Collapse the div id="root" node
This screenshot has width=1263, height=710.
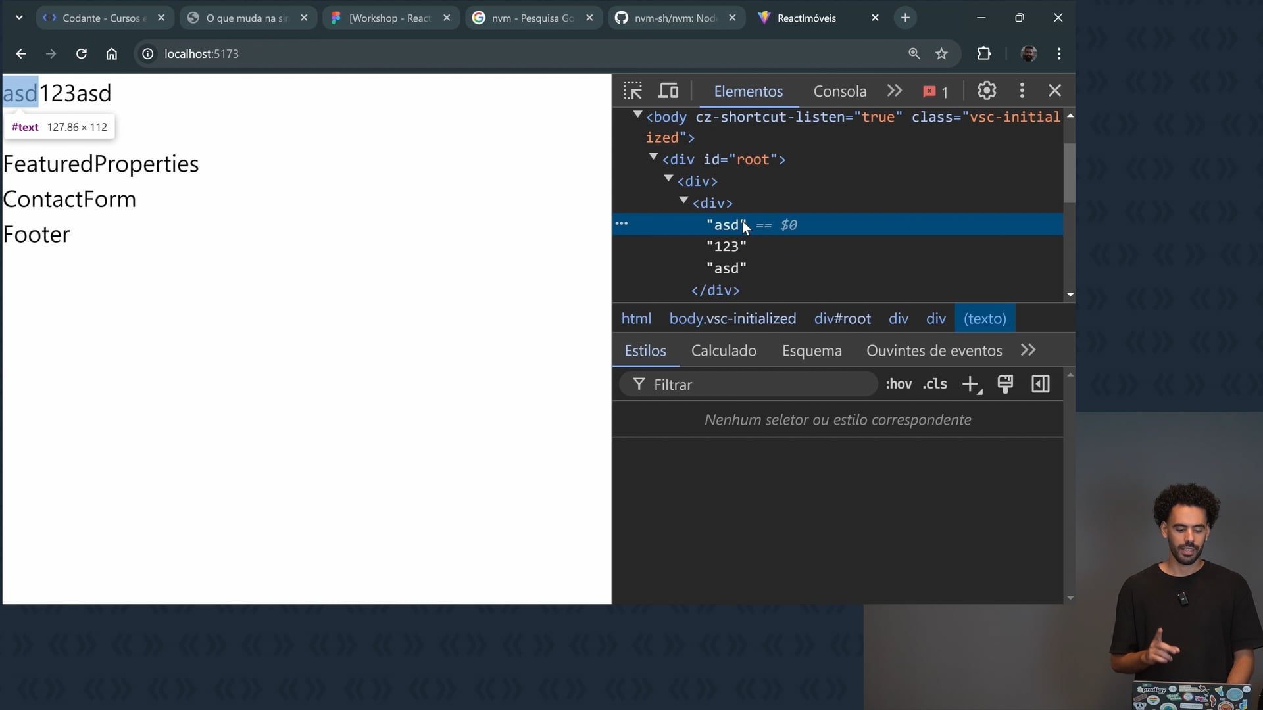653,157
